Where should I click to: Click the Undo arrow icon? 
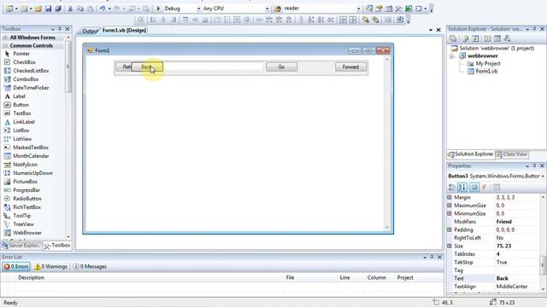coord(103,9)
